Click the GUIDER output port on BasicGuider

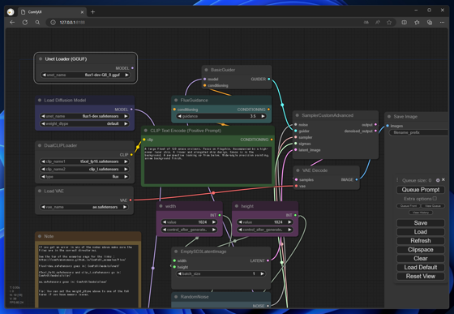coord(268,79)
